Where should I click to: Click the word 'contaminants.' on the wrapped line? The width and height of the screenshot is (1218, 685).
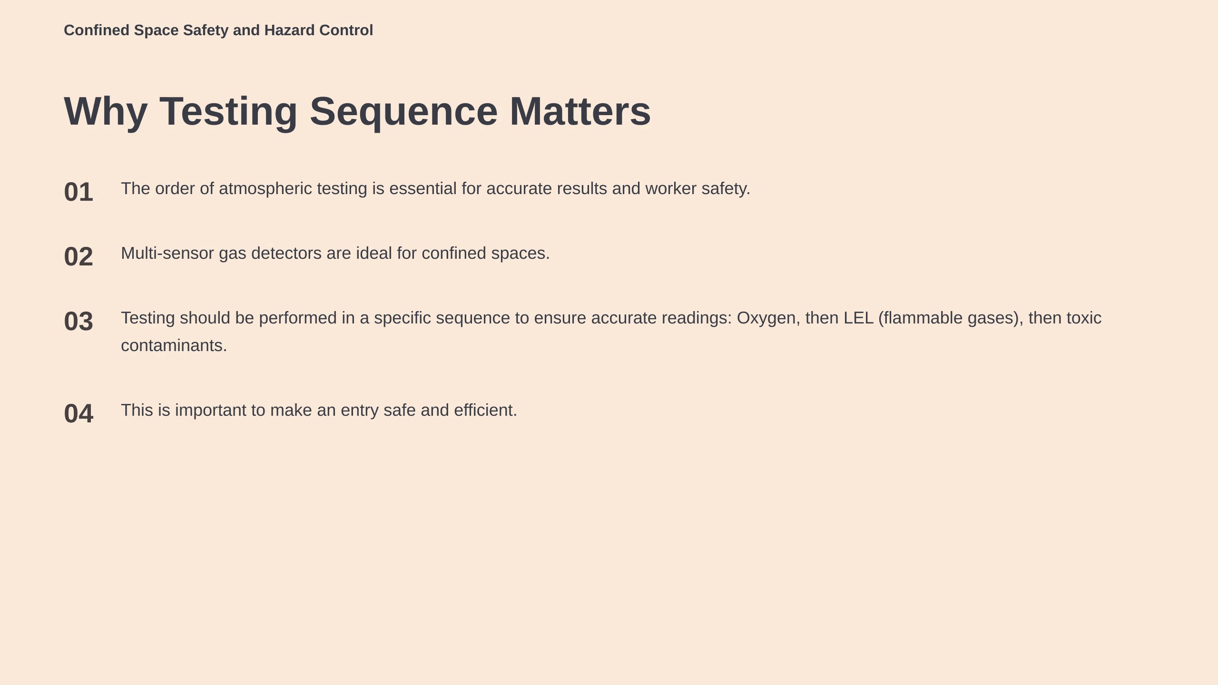(x=174, y=346)
